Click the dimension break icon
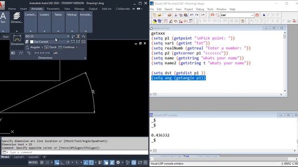The image size is (298, 167). tap(73, 36)
